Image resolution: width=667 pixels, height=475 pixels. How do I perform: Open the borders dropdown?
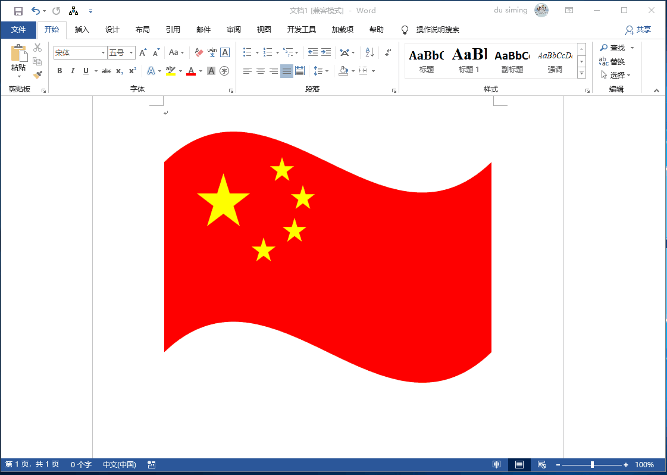click(x=373, y=71)
